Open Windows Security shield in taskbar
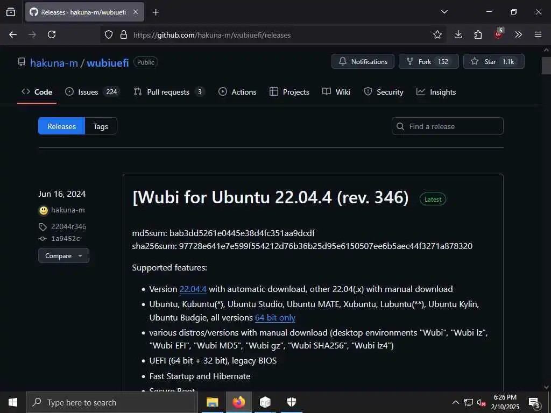The image size is (551, 413). pos(292,402)
